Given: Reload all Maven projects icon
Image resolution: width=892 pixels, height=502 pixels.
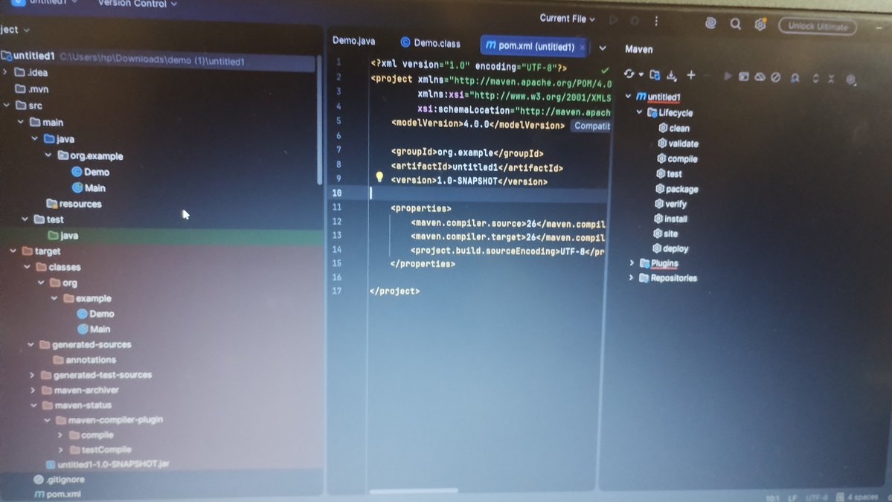Looking at the screenshot, I should tap(629, 74).
